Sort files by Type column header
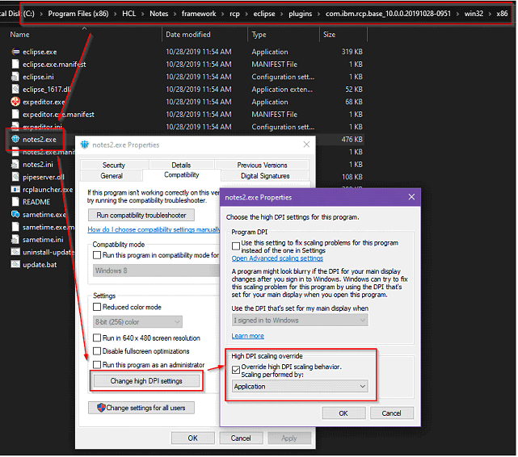The image size is (518, 457). click(x=259, y=35)
